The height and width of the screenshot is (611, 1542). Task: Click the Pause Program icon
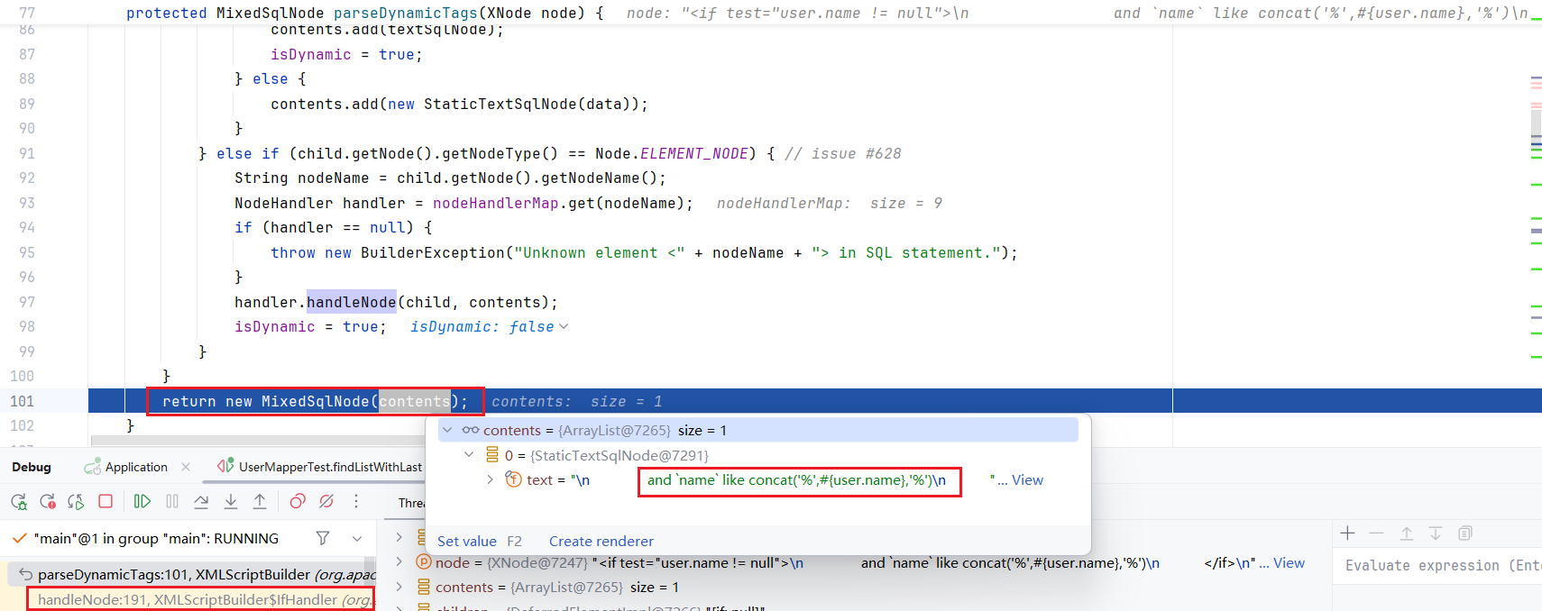click(x=172, y=501)
